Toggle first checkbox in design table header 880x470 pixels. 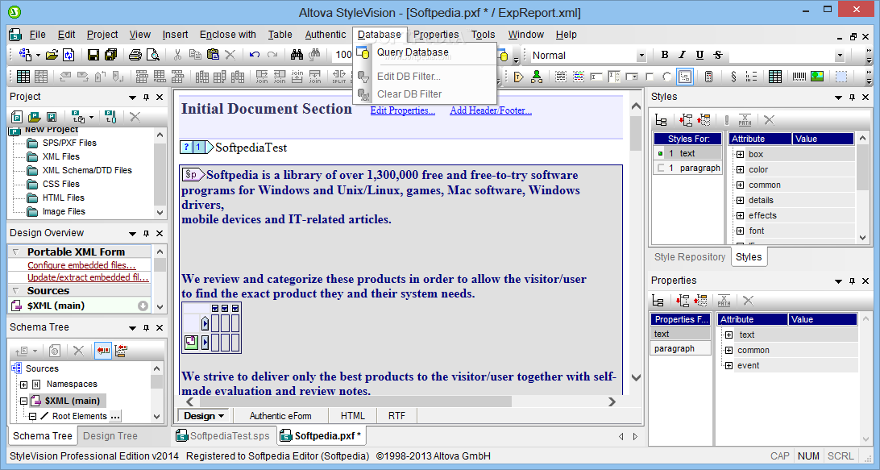215,308
